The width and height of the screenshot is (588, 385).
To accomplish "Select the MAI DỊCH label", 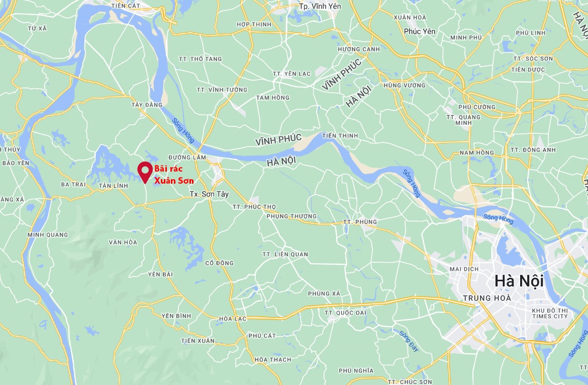I will click(464, 269).
